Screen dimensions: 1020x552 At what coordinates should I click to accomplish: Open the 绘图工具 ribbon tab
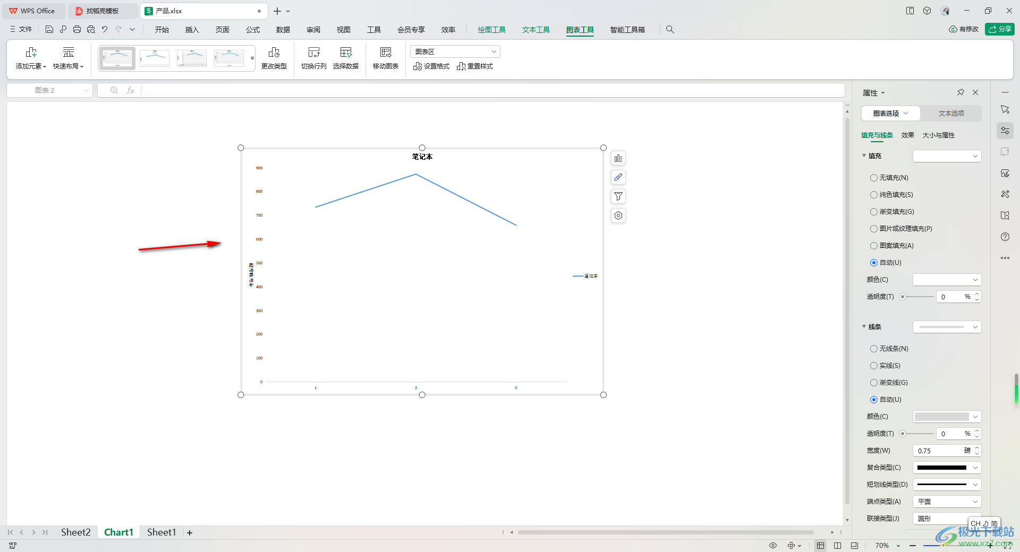click(x=492, y=30)
